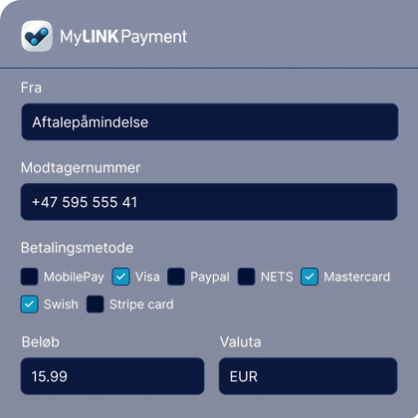
Task: Click the MyLINK Payment title text
Action: pos(123,37)
